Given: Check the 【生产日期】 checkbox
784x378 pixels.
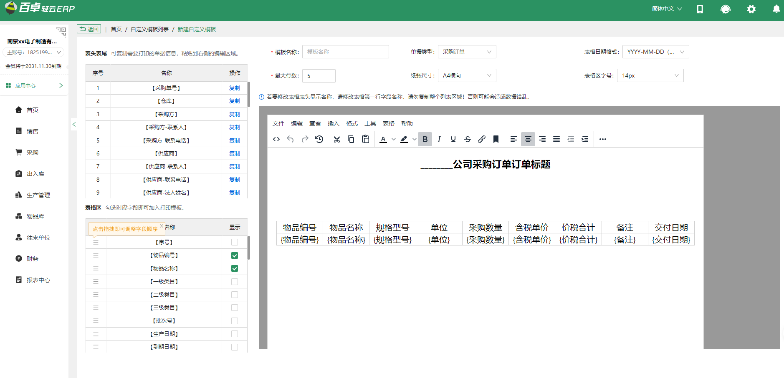Looking at the screenshot, I should 235,334.
